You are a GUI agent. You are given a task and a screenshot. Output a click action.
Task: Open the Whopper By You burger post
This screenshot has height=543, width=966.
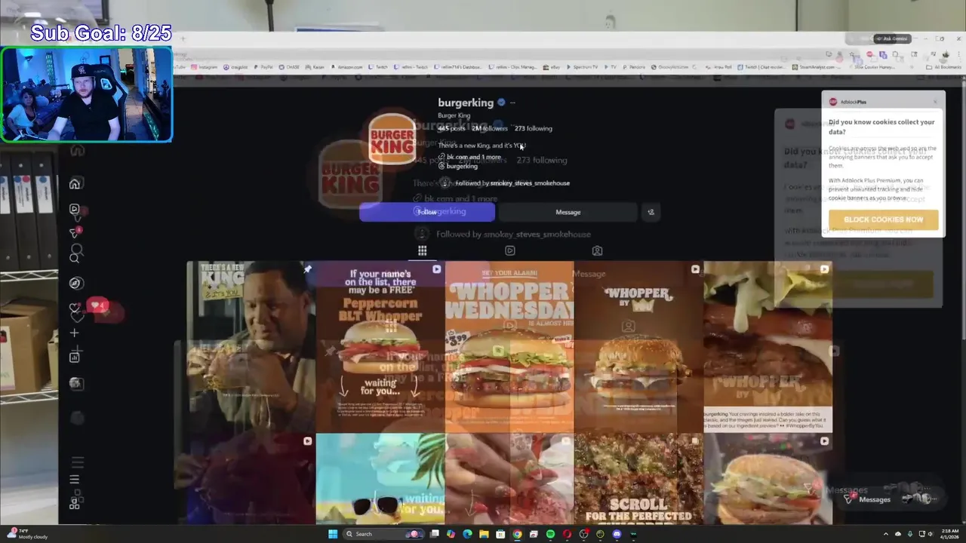coord(638,347)
